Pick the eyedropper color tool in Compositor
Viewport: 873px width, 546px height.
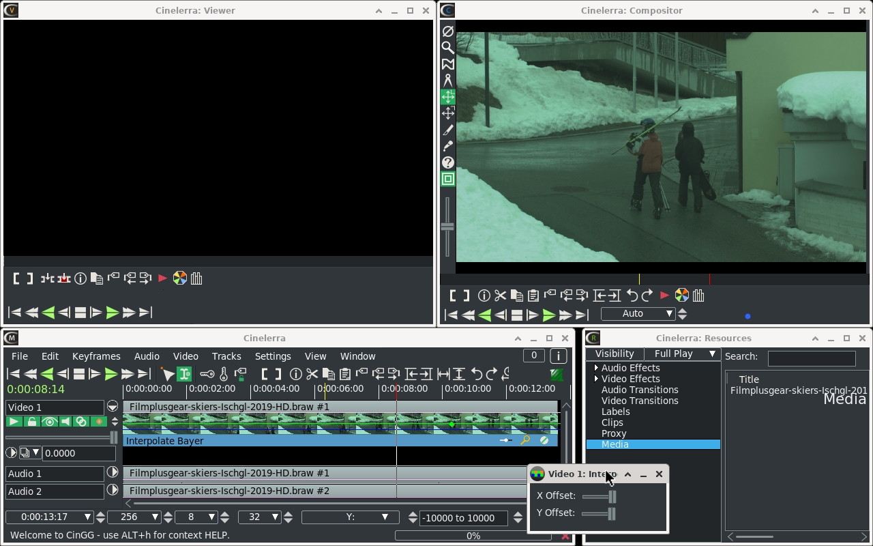[447, 146]
